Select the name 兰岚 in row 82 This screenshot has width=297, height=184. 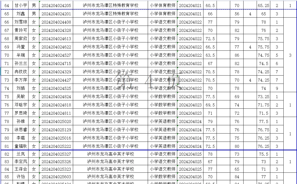(x=20, y=154)
